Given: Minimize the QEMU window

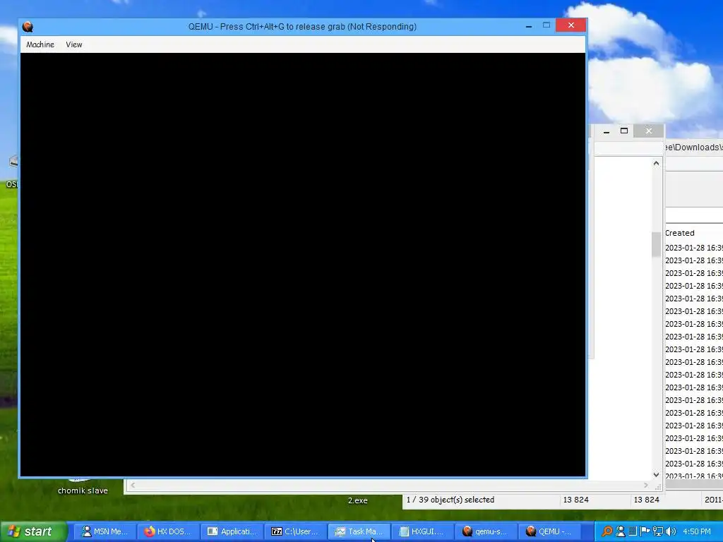Looking at the screenshot, I should (x=529, y=26).
